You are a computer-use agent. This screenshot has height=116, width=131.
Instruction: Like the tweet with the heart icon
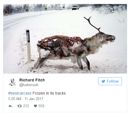pos(35,106)
